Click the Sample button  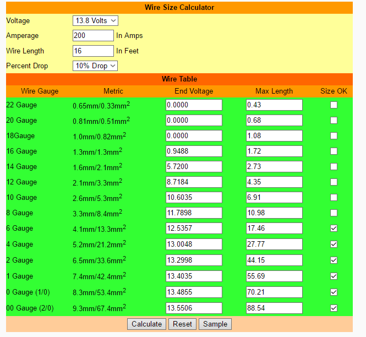[215, 324]
